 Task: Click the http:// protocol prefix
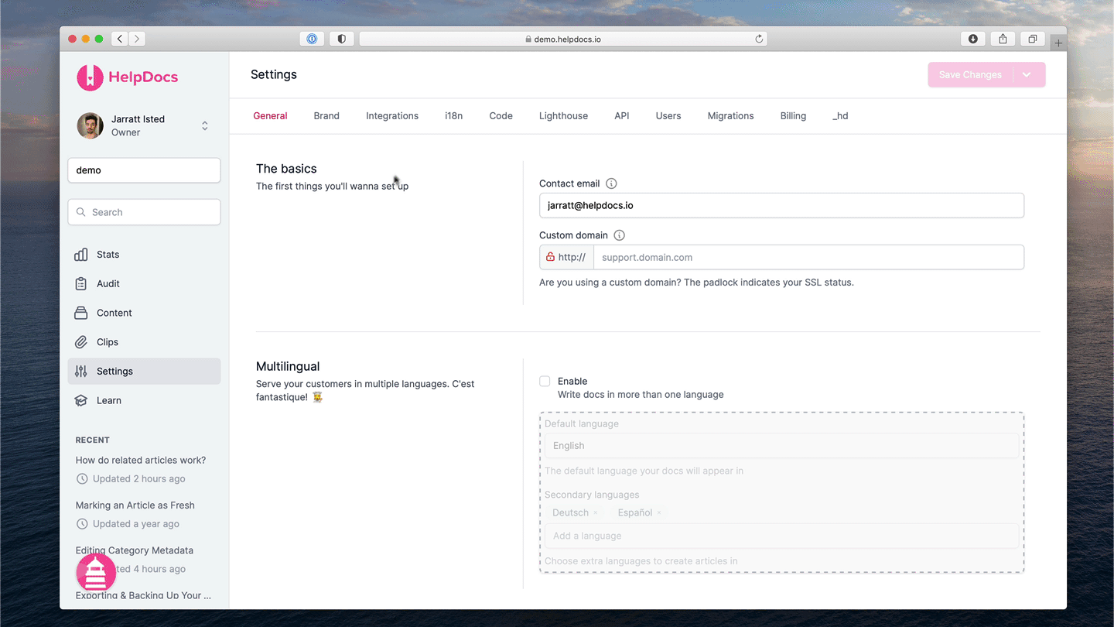[x=572, y=257]
